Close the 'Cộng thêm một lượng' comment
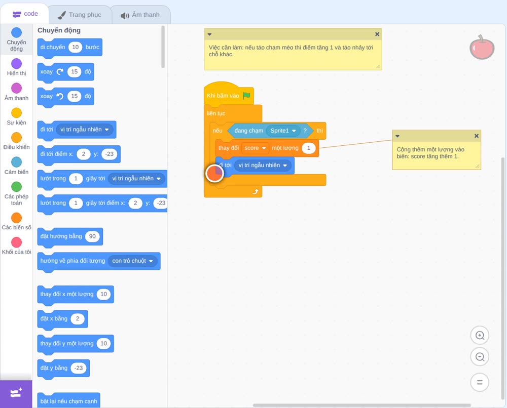The image size is (507, 408). (x=476, y=136)
